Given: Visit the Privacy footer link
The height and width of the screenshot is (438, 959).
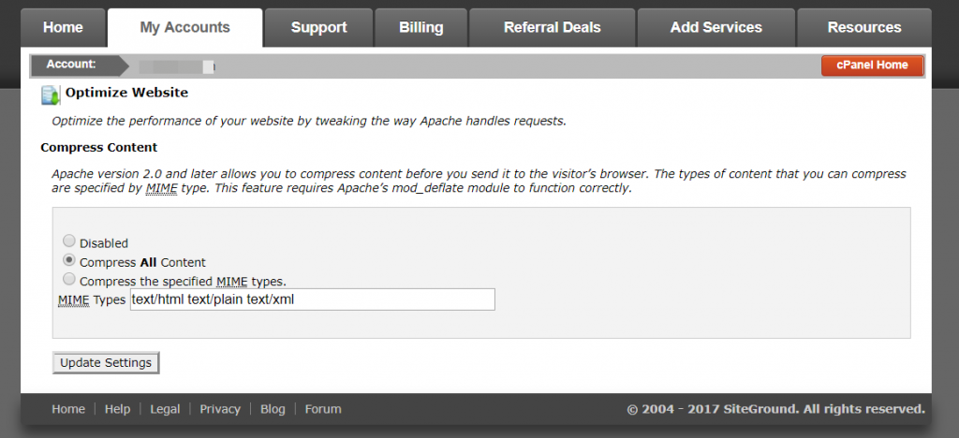Looking at the screenshot, I should (x=220, y=409).
